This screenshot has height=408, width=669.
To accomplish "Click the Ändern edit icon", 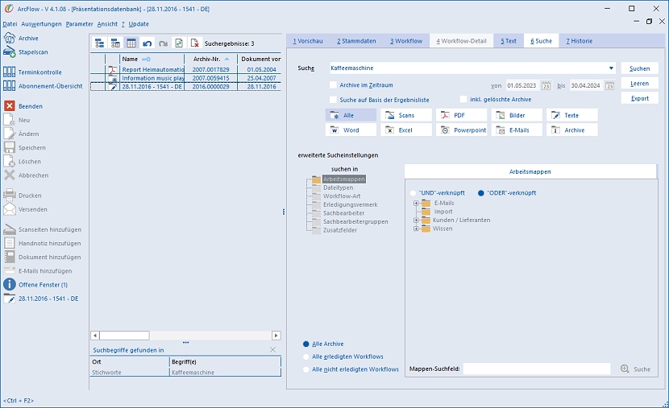I will pos(10,134).
